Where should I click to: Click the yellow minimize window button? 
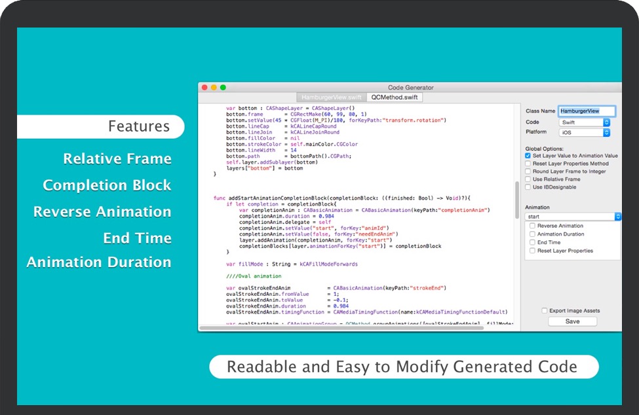[x=214, y=87]
